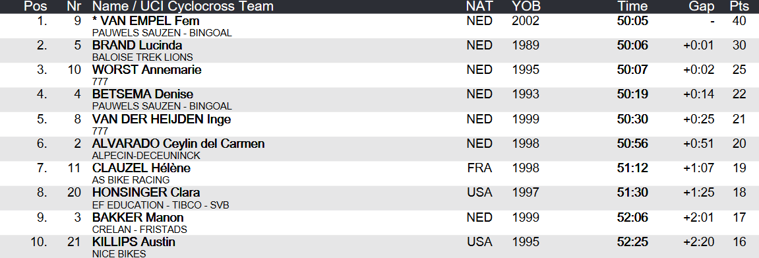Screen dimensions: 759x258
Task: Click KILLIPS Austin's name
Action: [134, 242]
